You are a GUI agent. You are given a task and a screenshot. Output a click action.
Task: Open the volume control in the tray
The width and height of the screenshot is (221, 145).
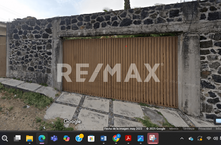click(x=215, y=139)
